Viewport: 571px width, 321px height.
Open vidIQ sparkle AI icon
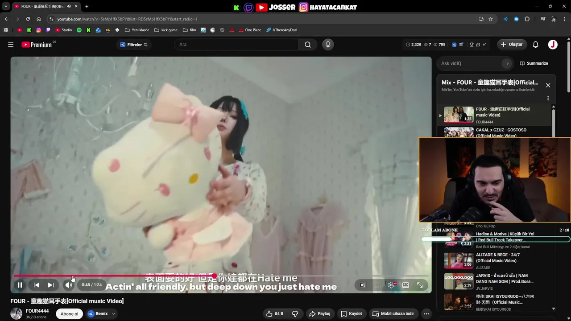pos(484,45)
